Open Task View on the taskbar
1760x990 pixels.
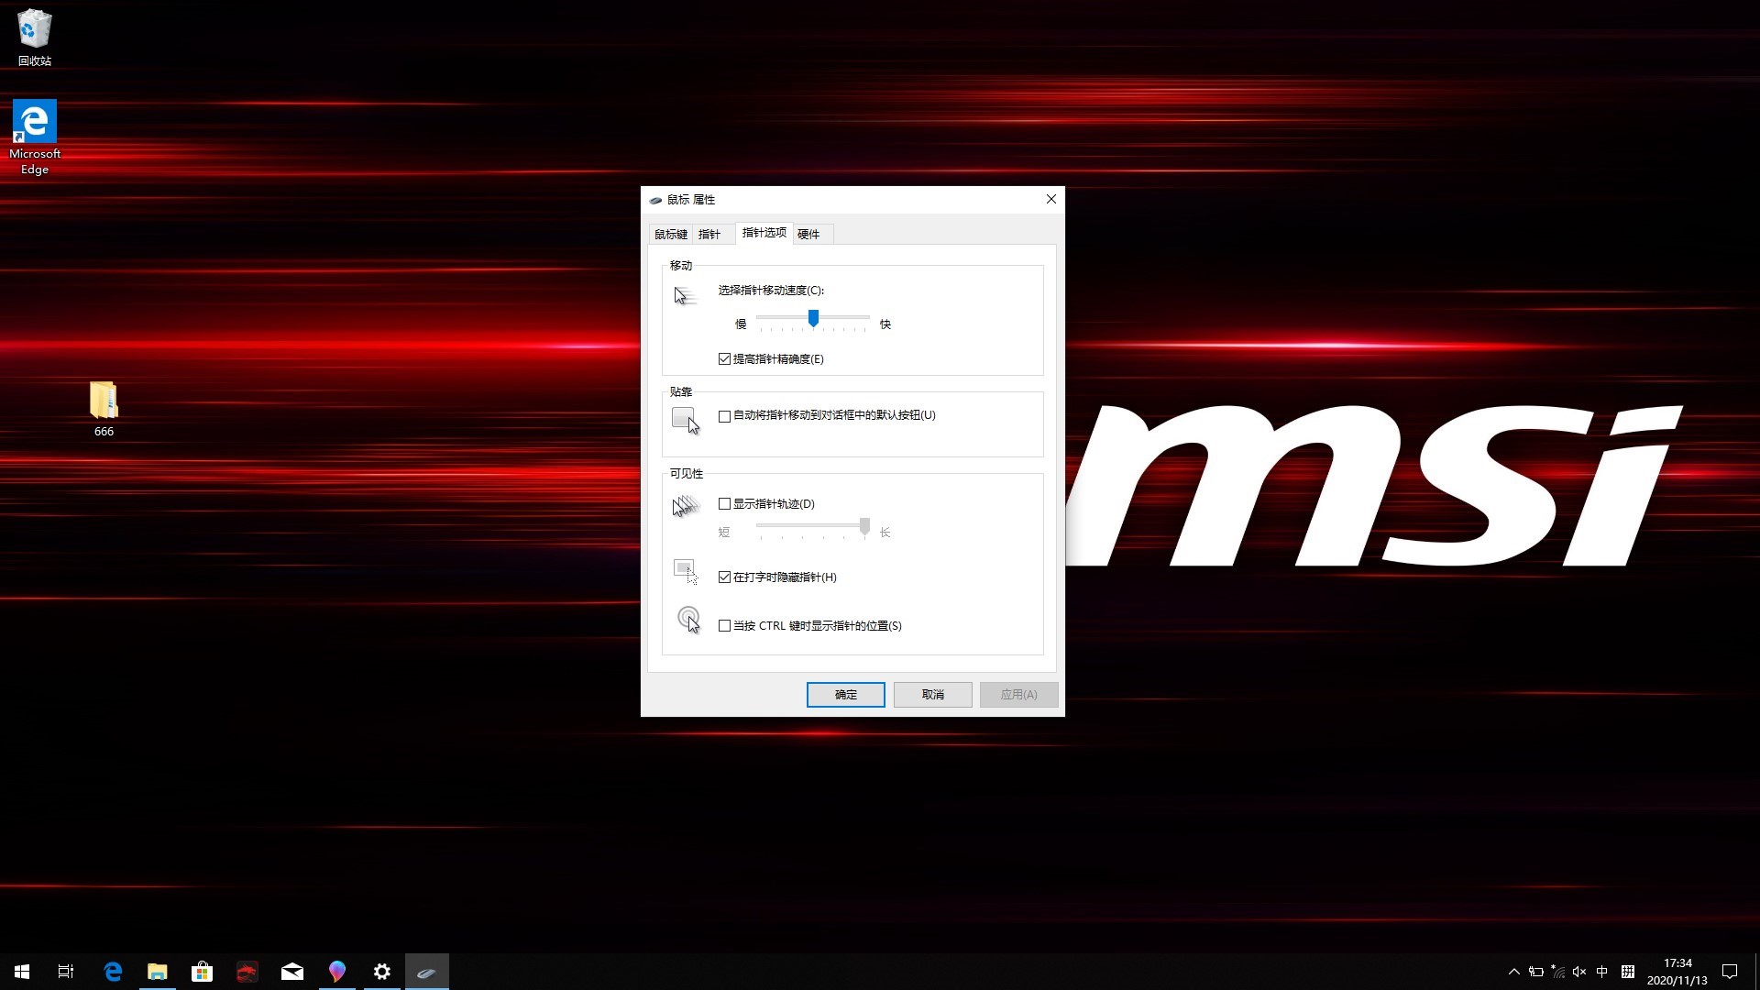[66, 972]
